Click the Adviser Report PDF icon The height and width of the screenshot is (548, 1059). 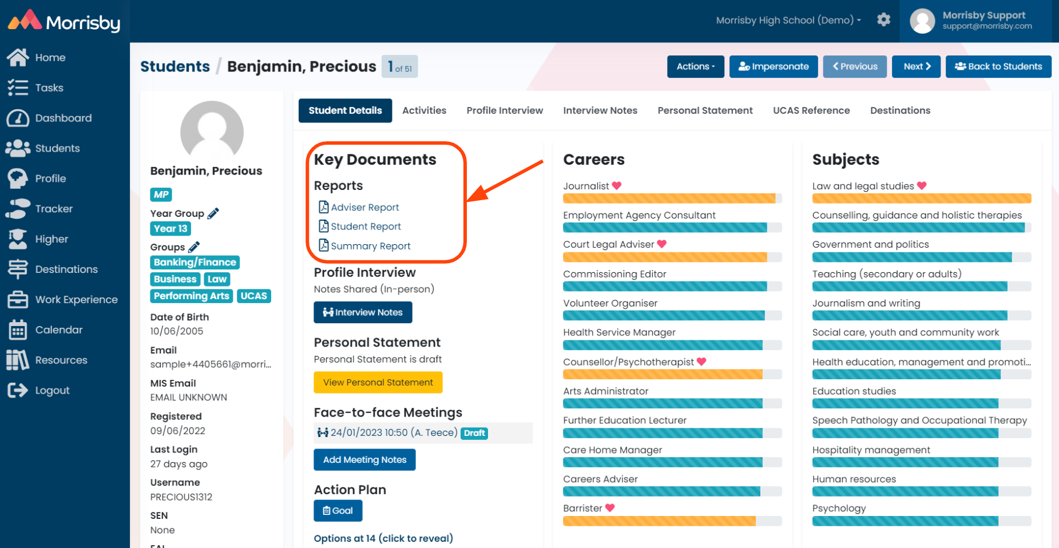coord(324,207)
